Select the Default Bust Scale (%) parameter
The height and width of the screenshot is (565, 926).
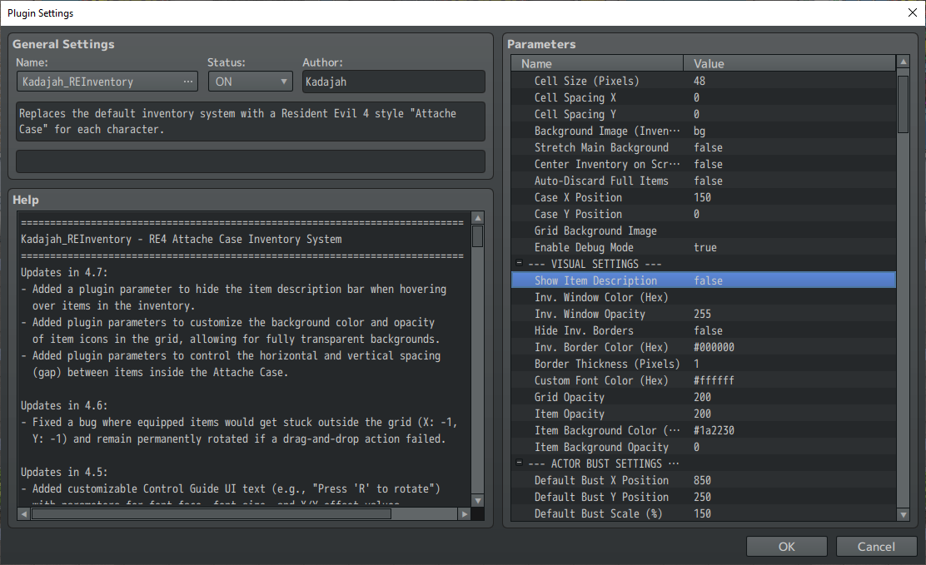click(x=704, y=513)
